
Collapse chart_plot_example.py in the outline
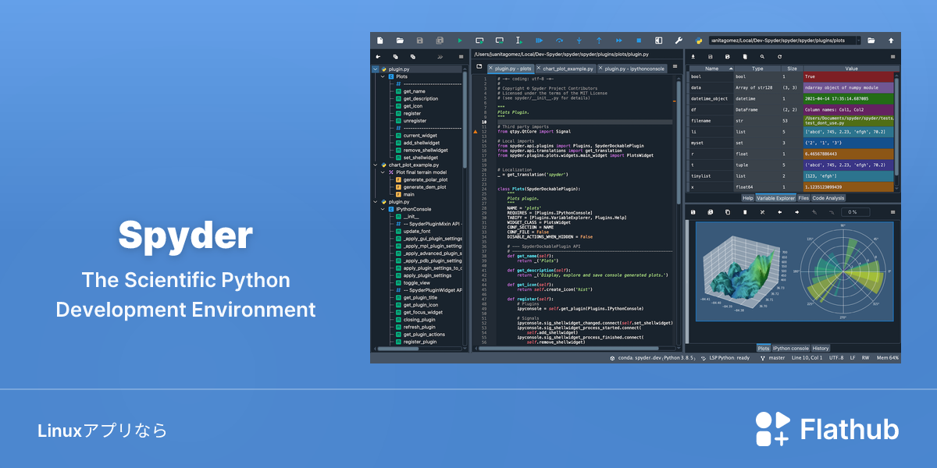376,165
